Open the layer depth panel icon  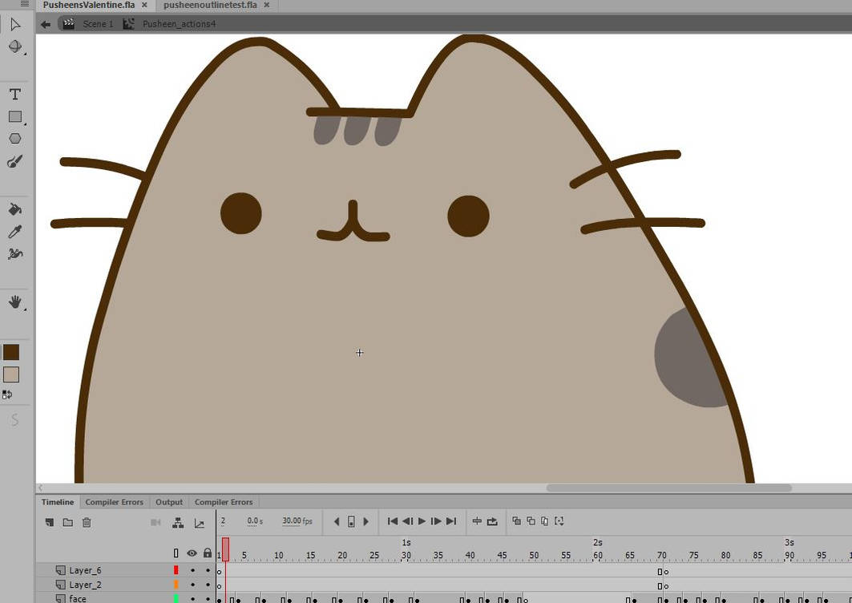200,524
